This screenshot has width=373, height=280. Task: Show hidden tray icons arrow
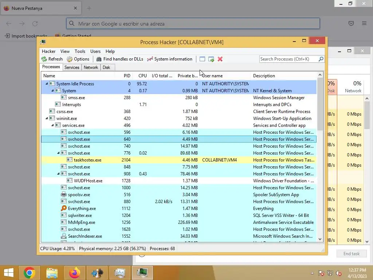click(312, 273)
